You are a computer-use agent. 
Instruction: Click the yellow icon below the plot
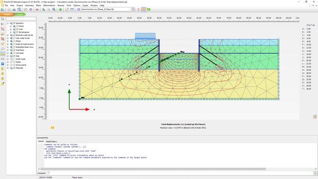coord(52,128)
